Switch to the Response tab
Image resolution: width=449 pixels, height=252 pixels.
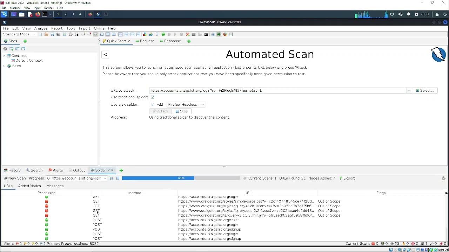[x=170, y=41]
